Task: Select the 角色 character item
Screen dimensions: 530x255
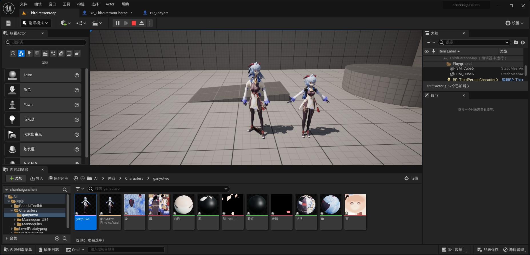Action: (43, 90)
